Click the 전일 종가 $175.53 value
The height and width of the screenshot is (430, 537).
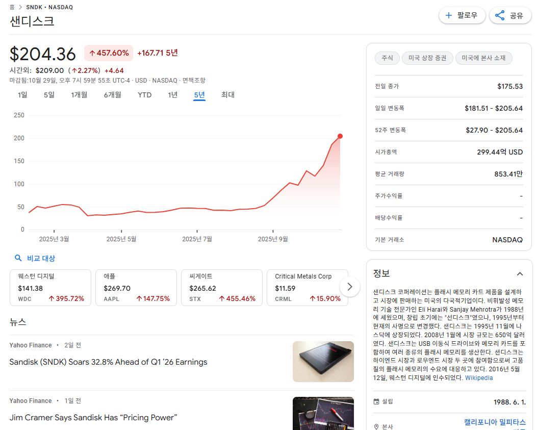coord(510,86)
